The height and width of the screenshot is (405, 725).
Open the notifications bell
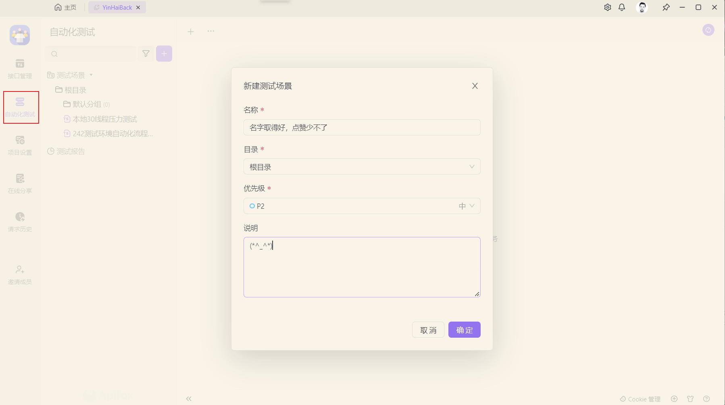(622, 7)
